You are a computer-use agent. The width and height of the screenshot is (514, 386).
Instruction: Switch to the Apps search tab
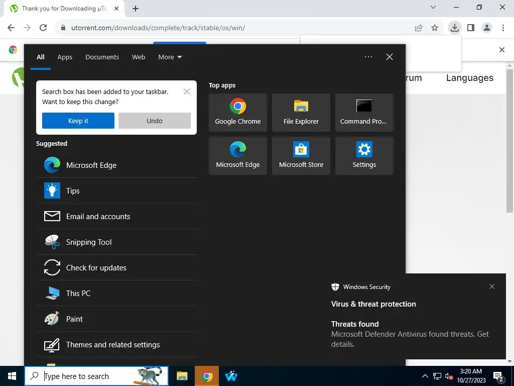65,57
